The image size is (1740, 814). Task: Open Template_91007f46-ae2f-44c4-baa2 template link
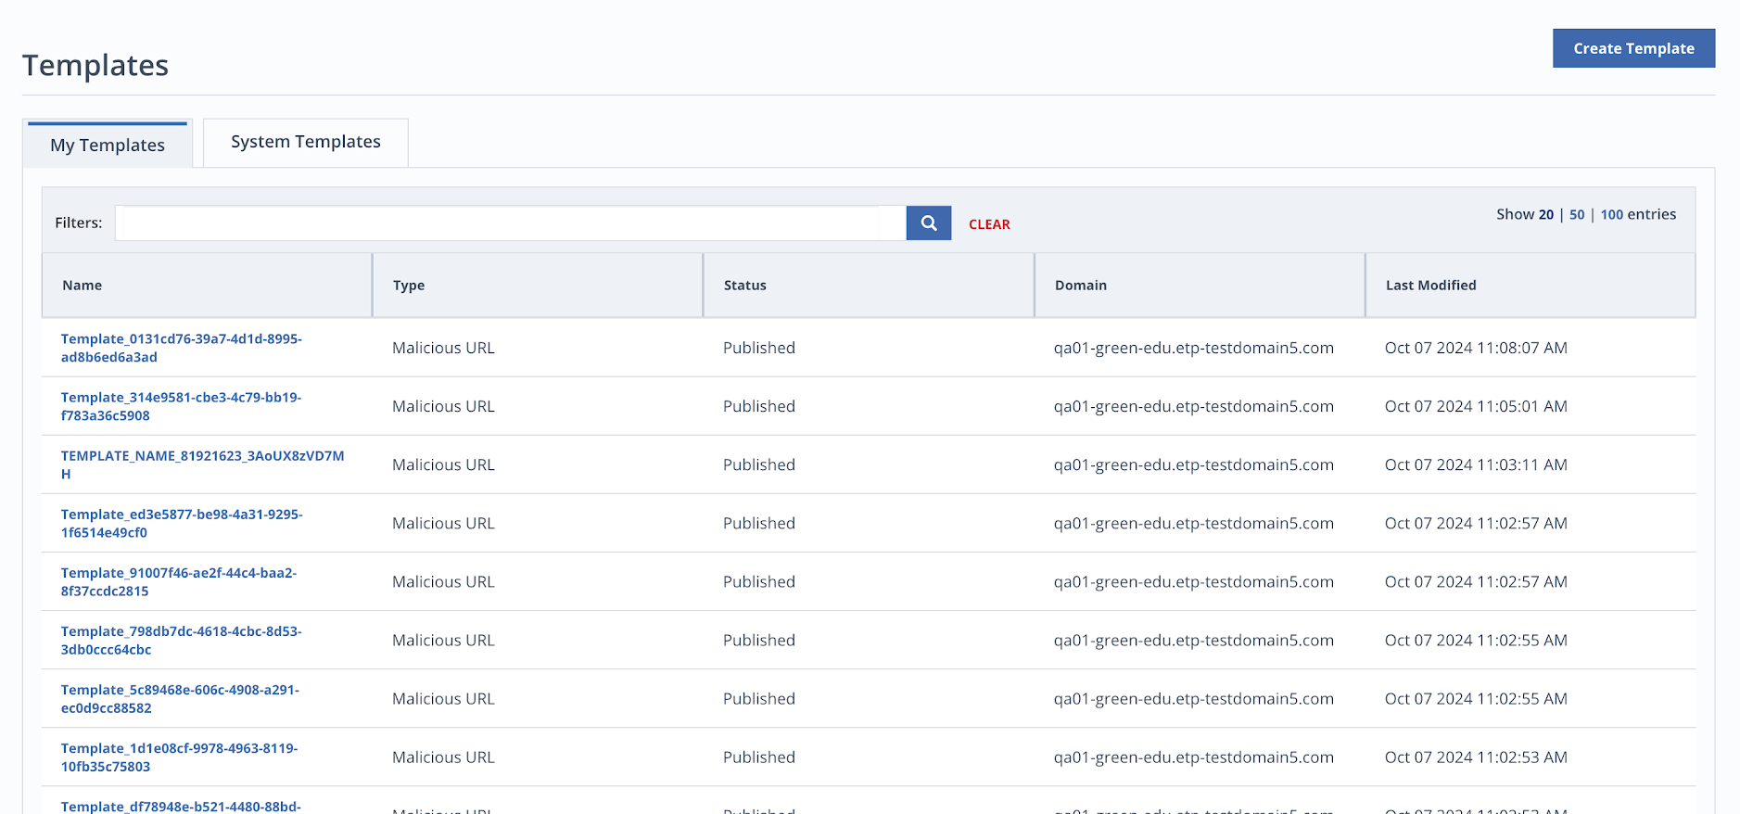pos(179,581)
